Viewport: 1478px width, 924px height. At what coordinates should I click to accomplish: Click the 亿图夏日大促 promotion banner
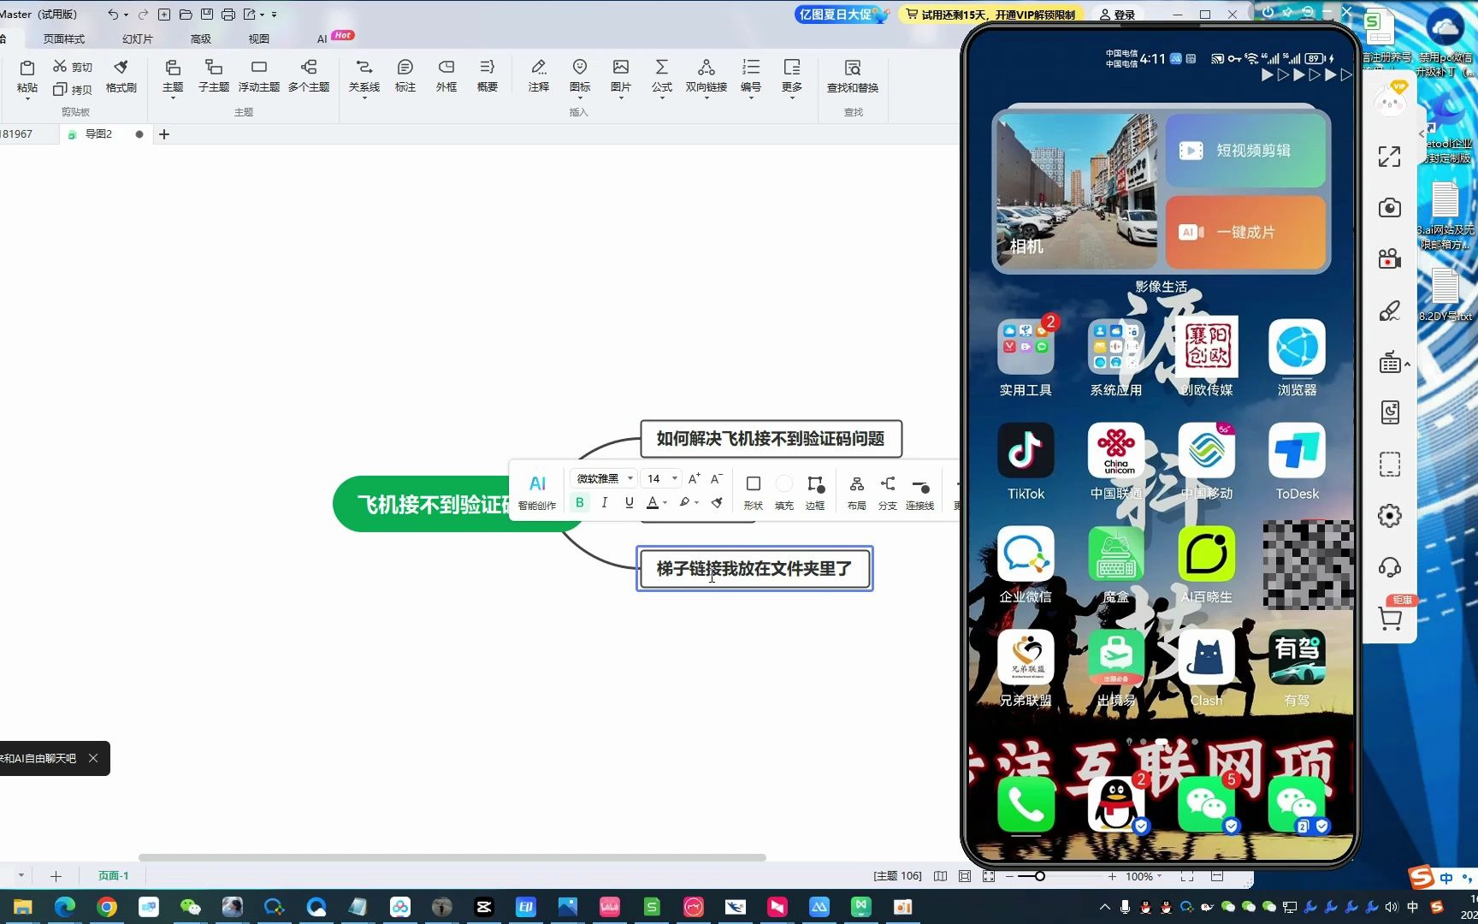[842, 15]
